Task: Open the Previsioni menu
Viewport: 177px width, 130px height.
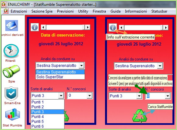Action: 65,11
